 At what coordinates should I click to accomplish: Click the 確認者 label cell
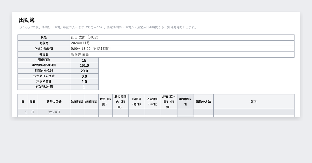[44, 55]
